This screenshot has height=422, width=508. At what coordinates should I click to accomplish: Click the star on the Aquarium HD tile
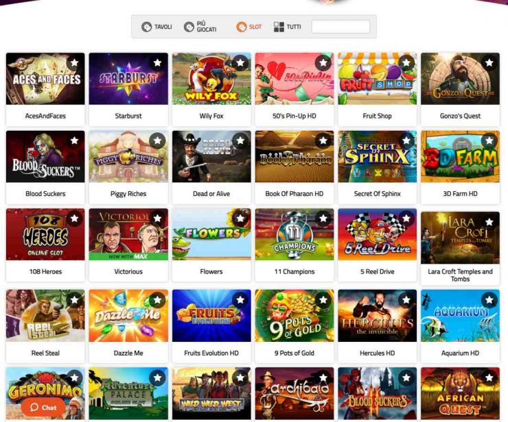point(489,300)
